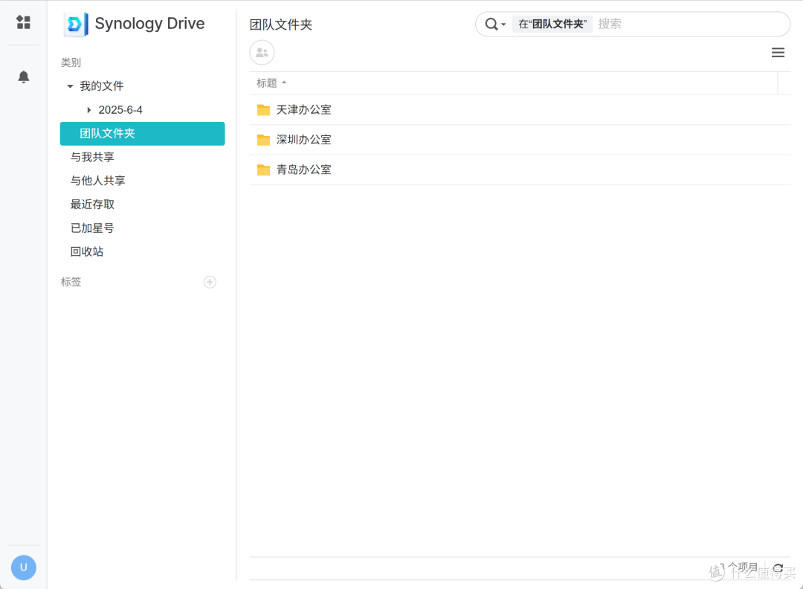Select the 天津办公室 folder name

303,109
